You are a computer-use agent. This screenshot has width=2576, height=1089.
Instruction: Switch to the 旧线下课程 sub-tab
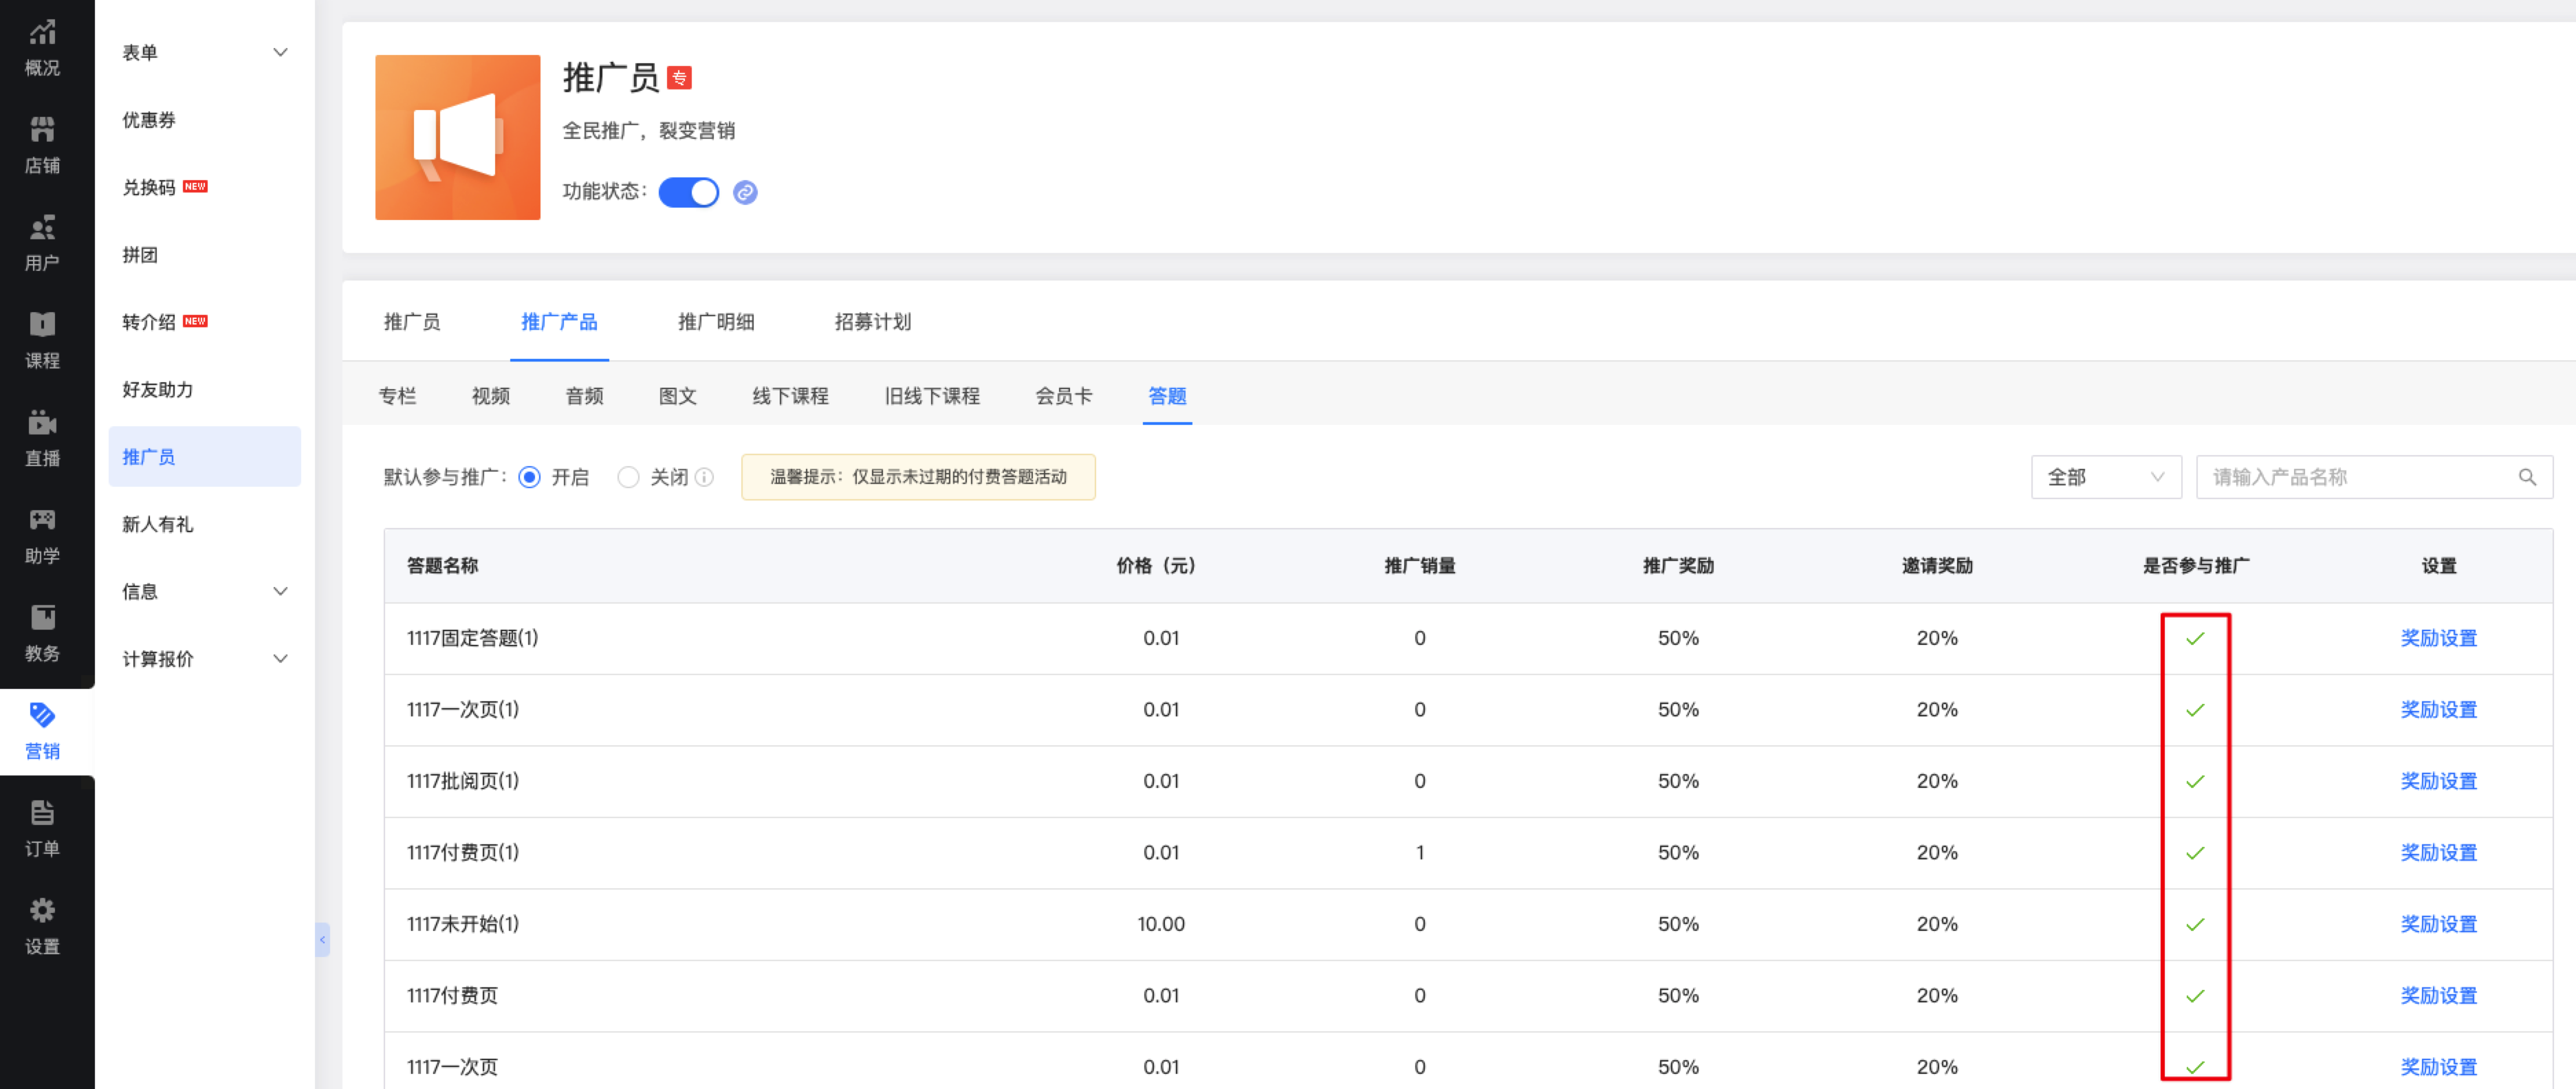click(x=932, y=396)
